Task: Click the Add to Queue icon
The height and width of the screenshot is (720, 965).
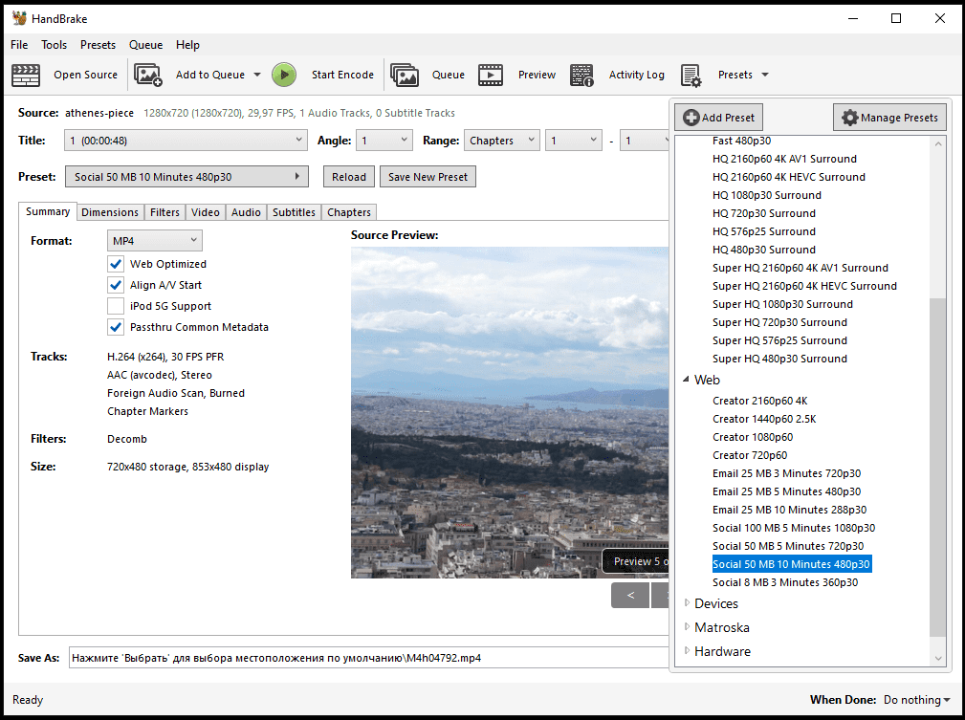Action: (148, 75)
